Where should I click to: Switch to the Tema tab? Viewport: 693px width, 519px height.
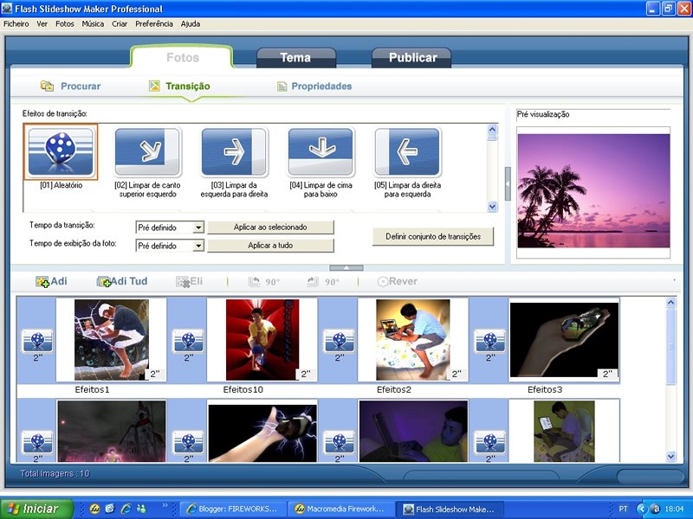coord(295,58)
